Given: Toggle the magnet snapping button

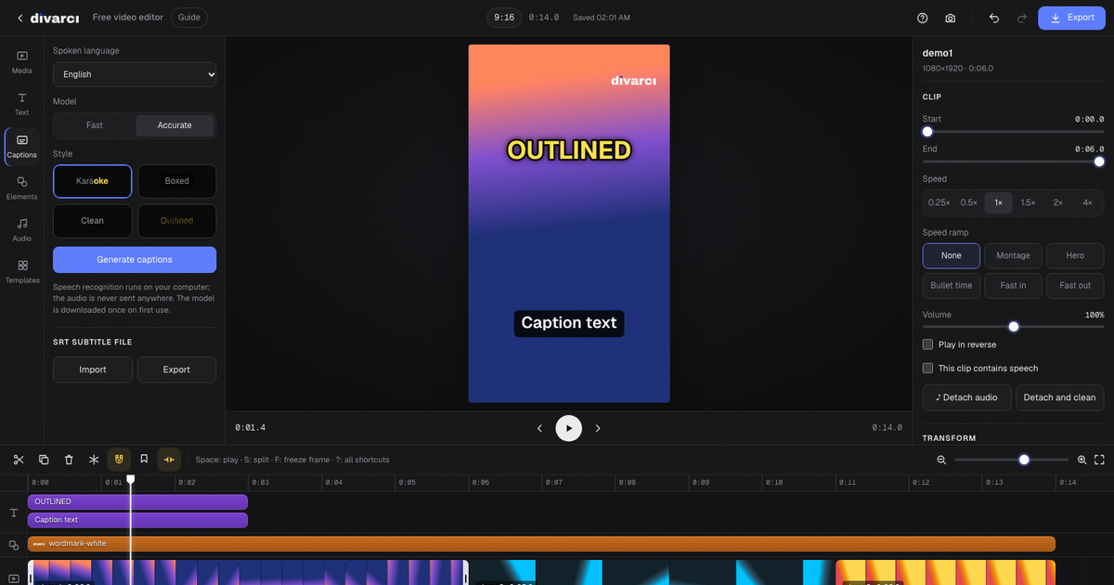Looking at the screenshot, I should (x=119, y=459).
